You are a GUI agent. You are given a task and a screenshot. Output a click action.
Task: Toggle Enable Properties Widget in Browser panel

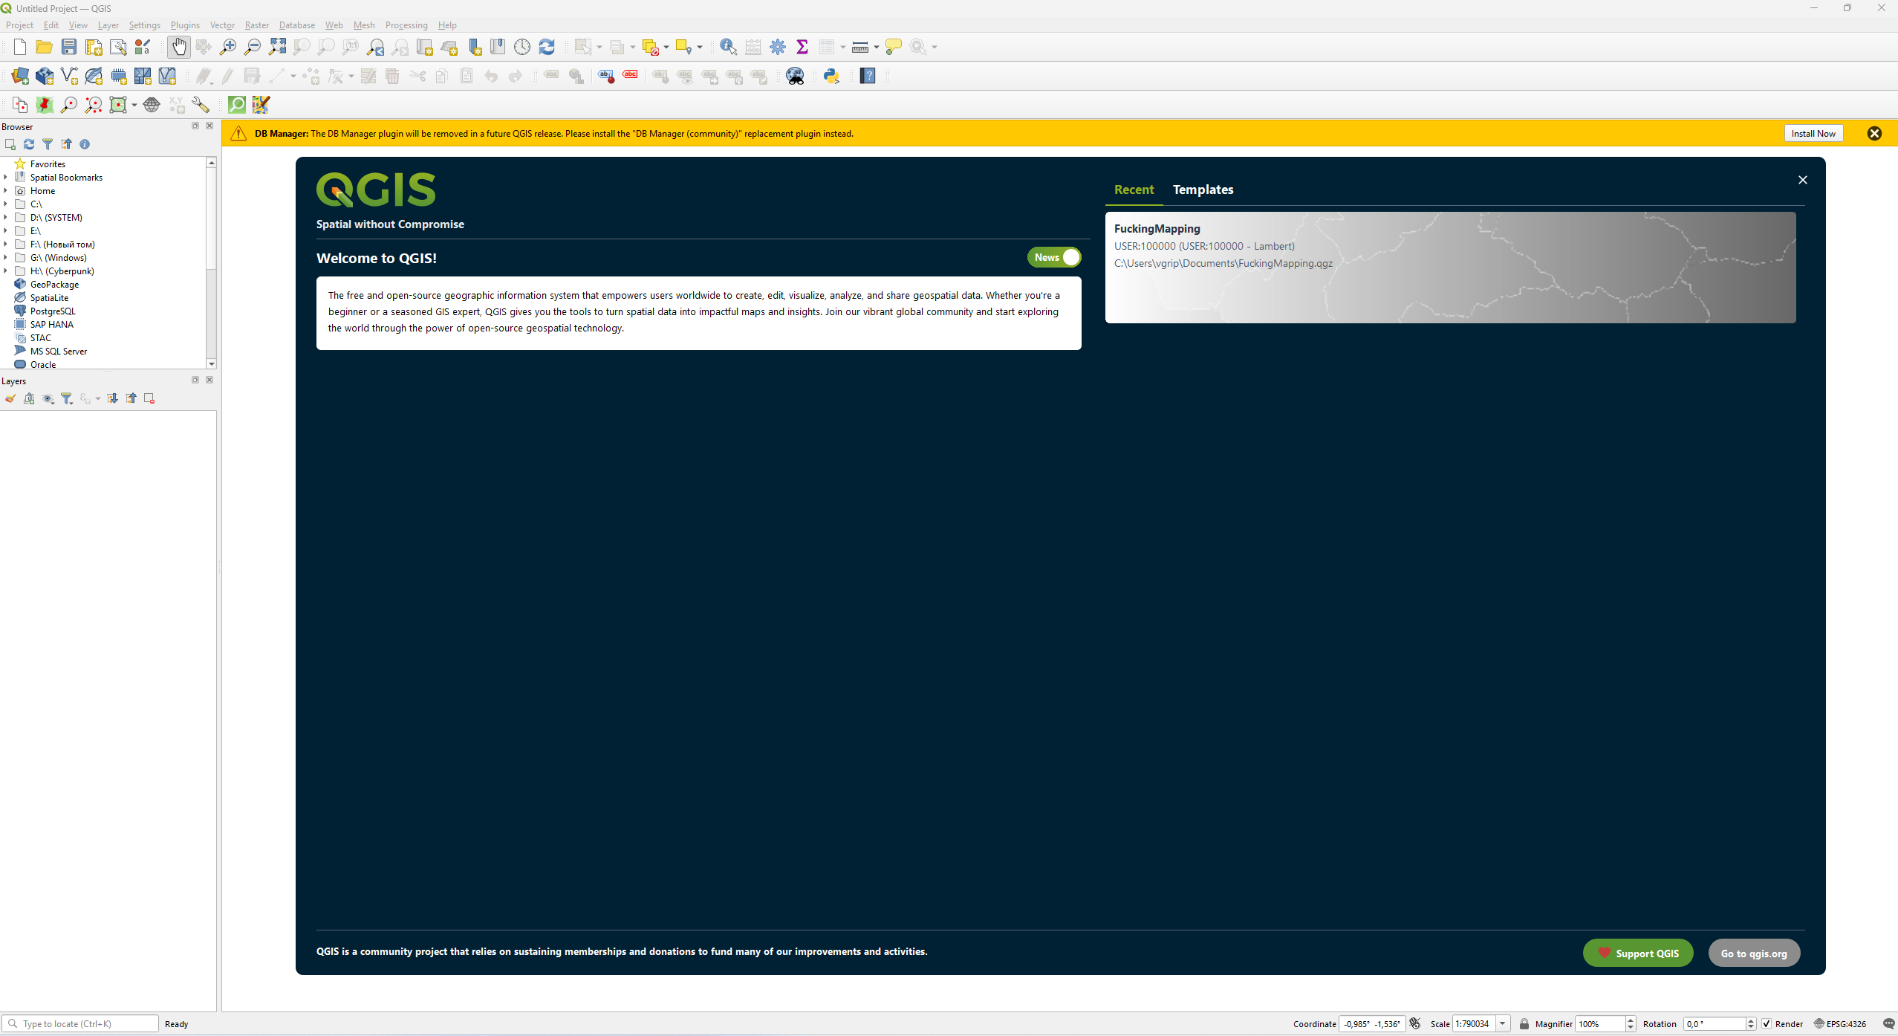coord(85,144)
